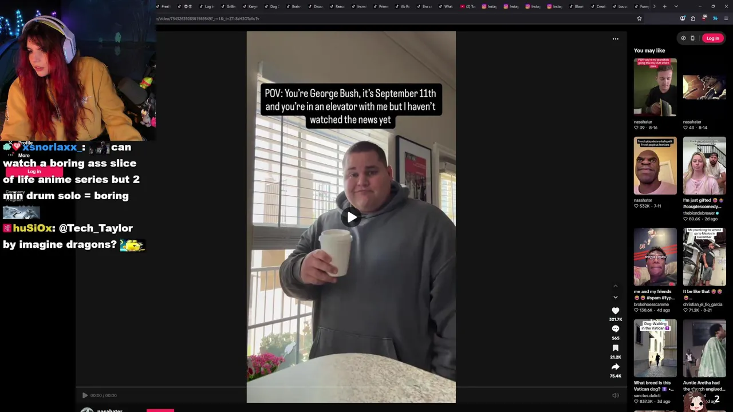
Task: Open browser tab list dropdown arrow
Action: tap(676, 6)
